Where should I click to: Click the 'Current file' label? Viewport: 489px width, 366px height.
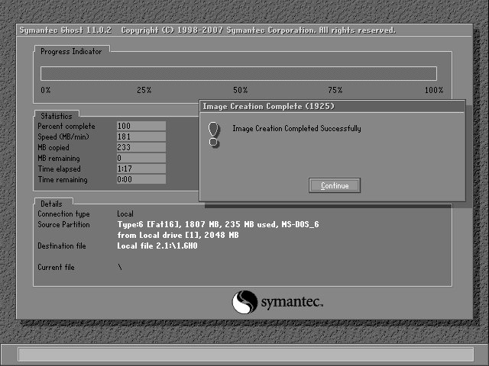pyautogui.click(x=56, y=267)
